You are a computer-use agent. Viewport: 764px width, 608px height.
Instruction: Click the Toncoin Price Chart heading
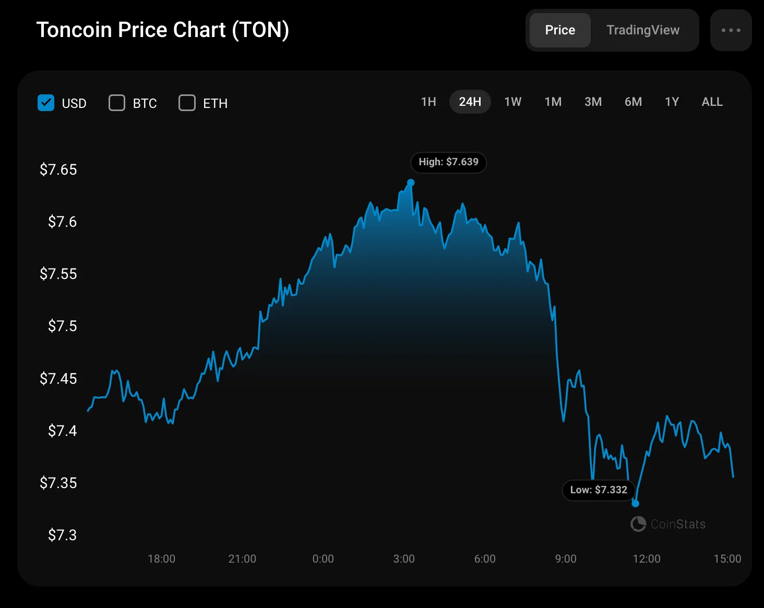(162, 30)
